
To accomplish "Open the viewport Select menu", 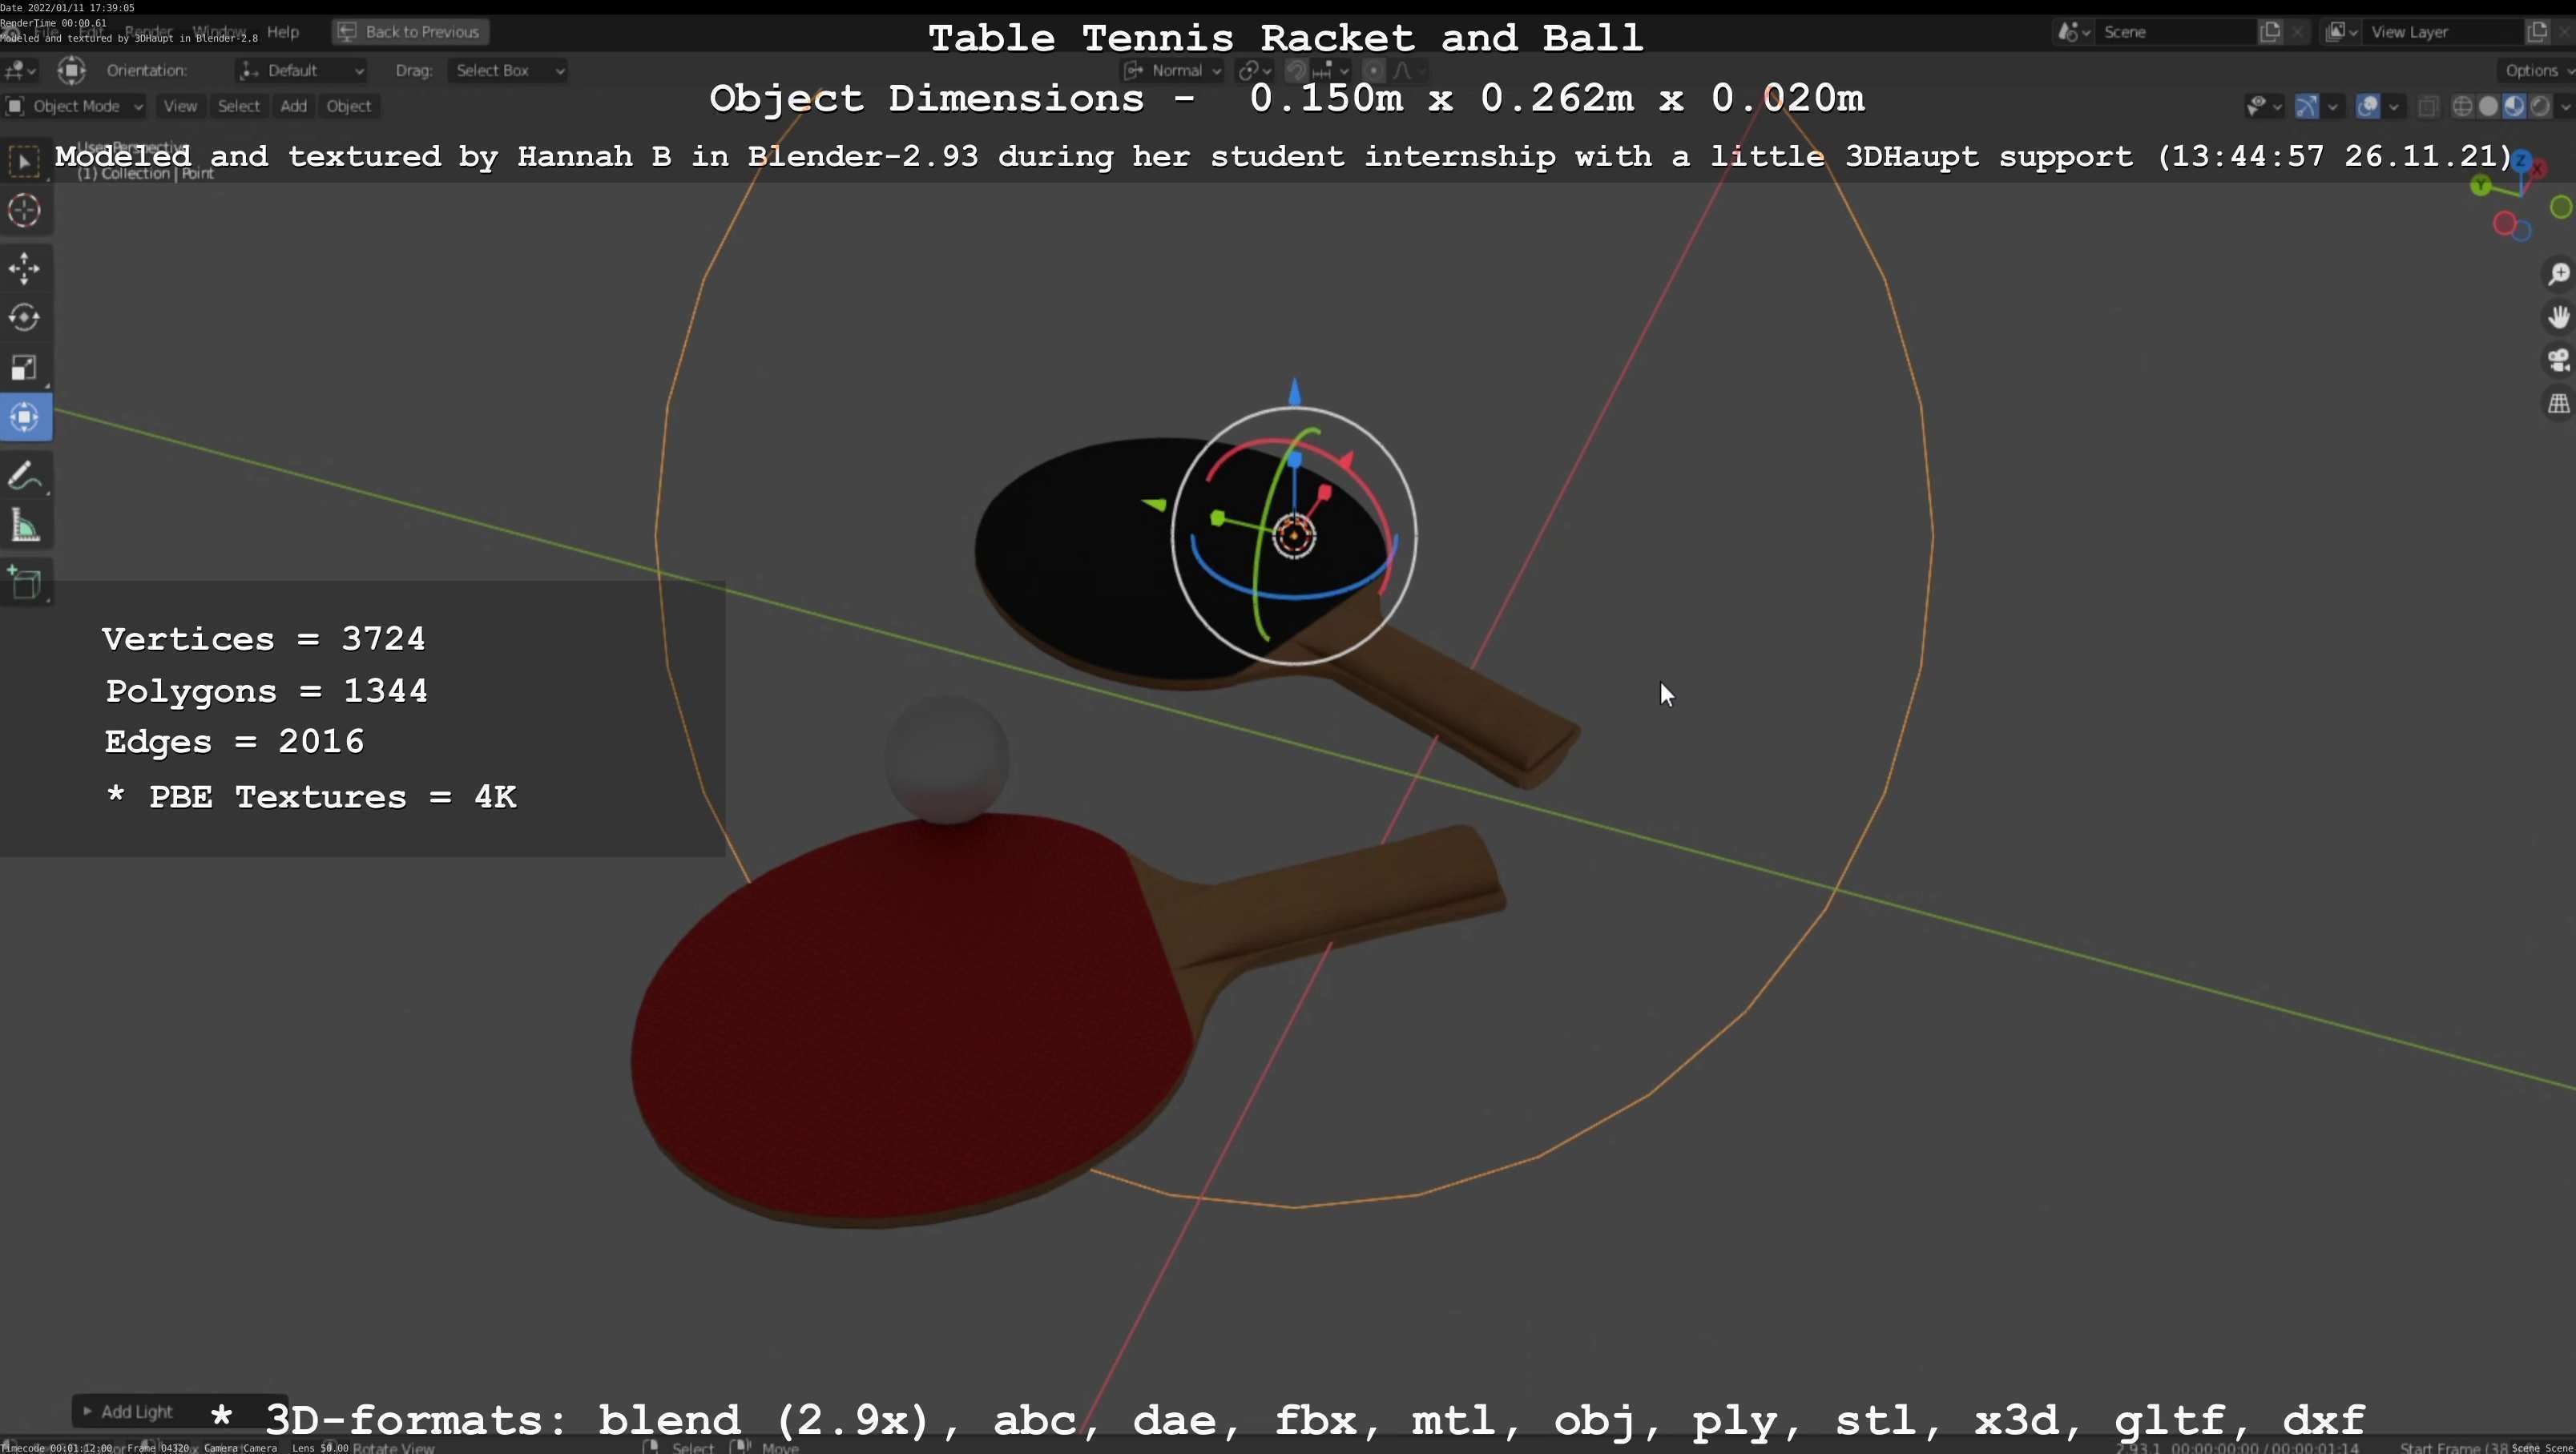I will pos(238,106).
